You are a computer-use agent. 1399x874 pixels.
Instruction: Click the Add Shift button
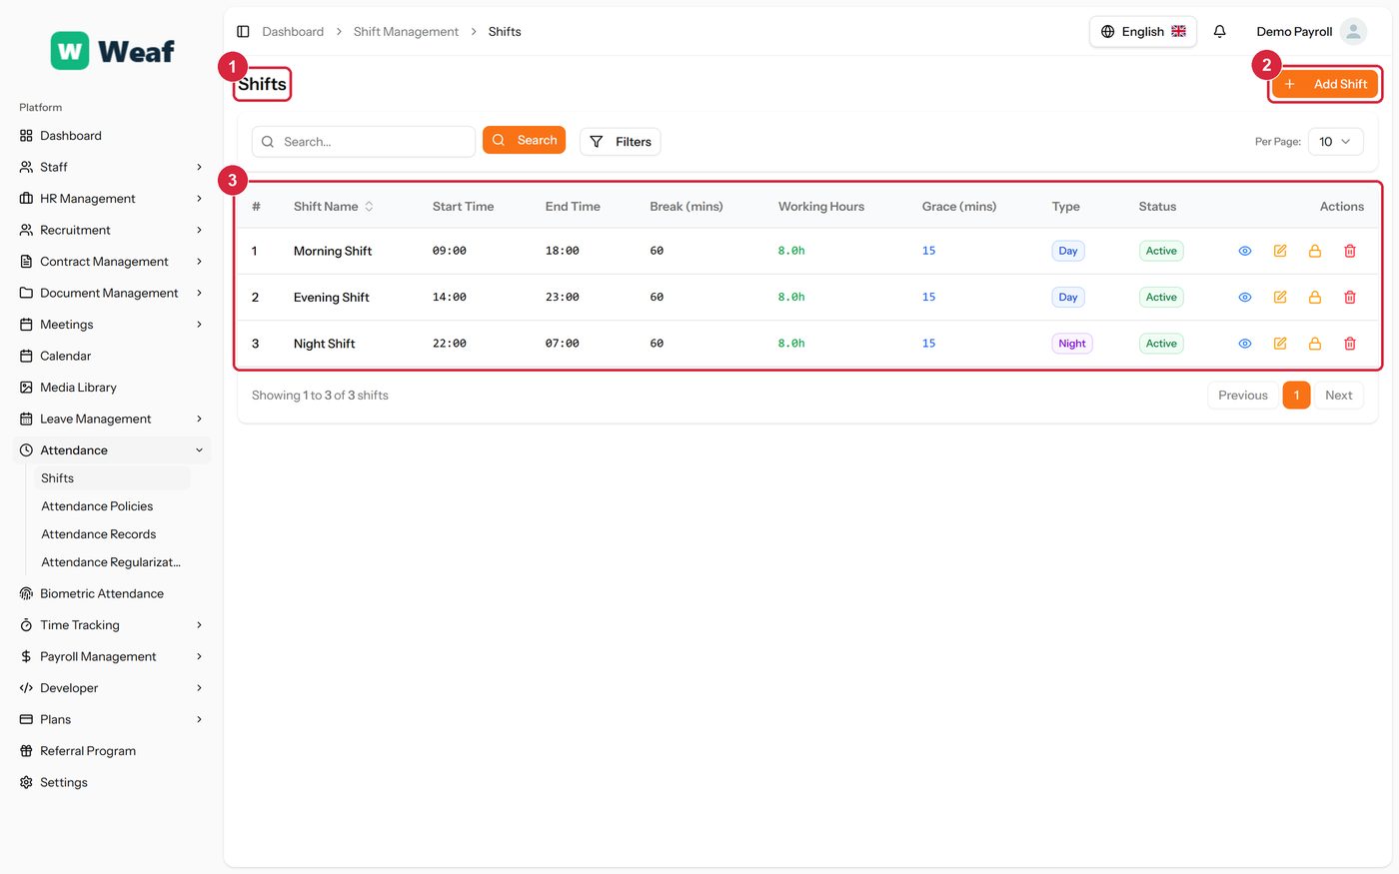pos(1324,84)
